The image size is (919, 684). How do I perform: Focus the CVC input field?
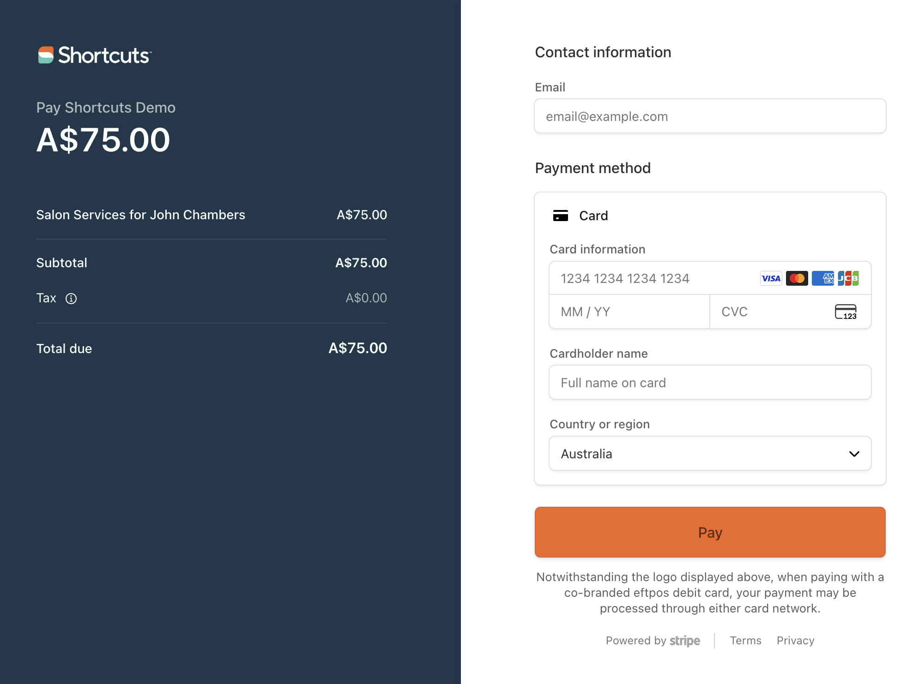[x=771, y=312]
